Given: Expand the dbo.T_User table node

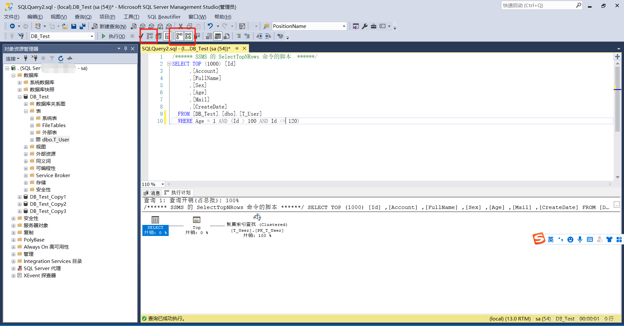Looking at the screenshot, I should tap(32, 140).
